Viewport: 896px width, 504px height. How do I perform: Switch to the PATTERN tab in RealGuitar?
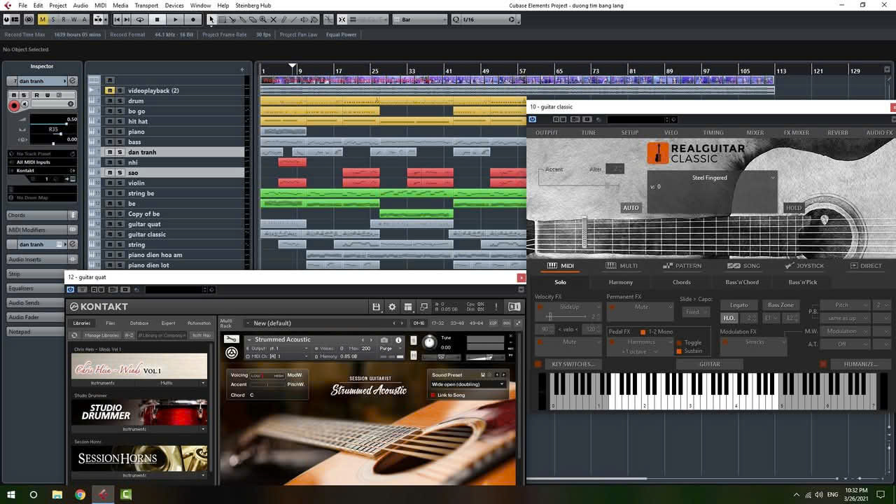click(x=682, y=266)
